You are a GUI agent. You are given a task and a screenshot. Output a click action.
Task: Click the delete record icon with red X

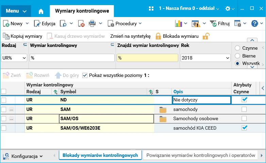coord(81,23)
